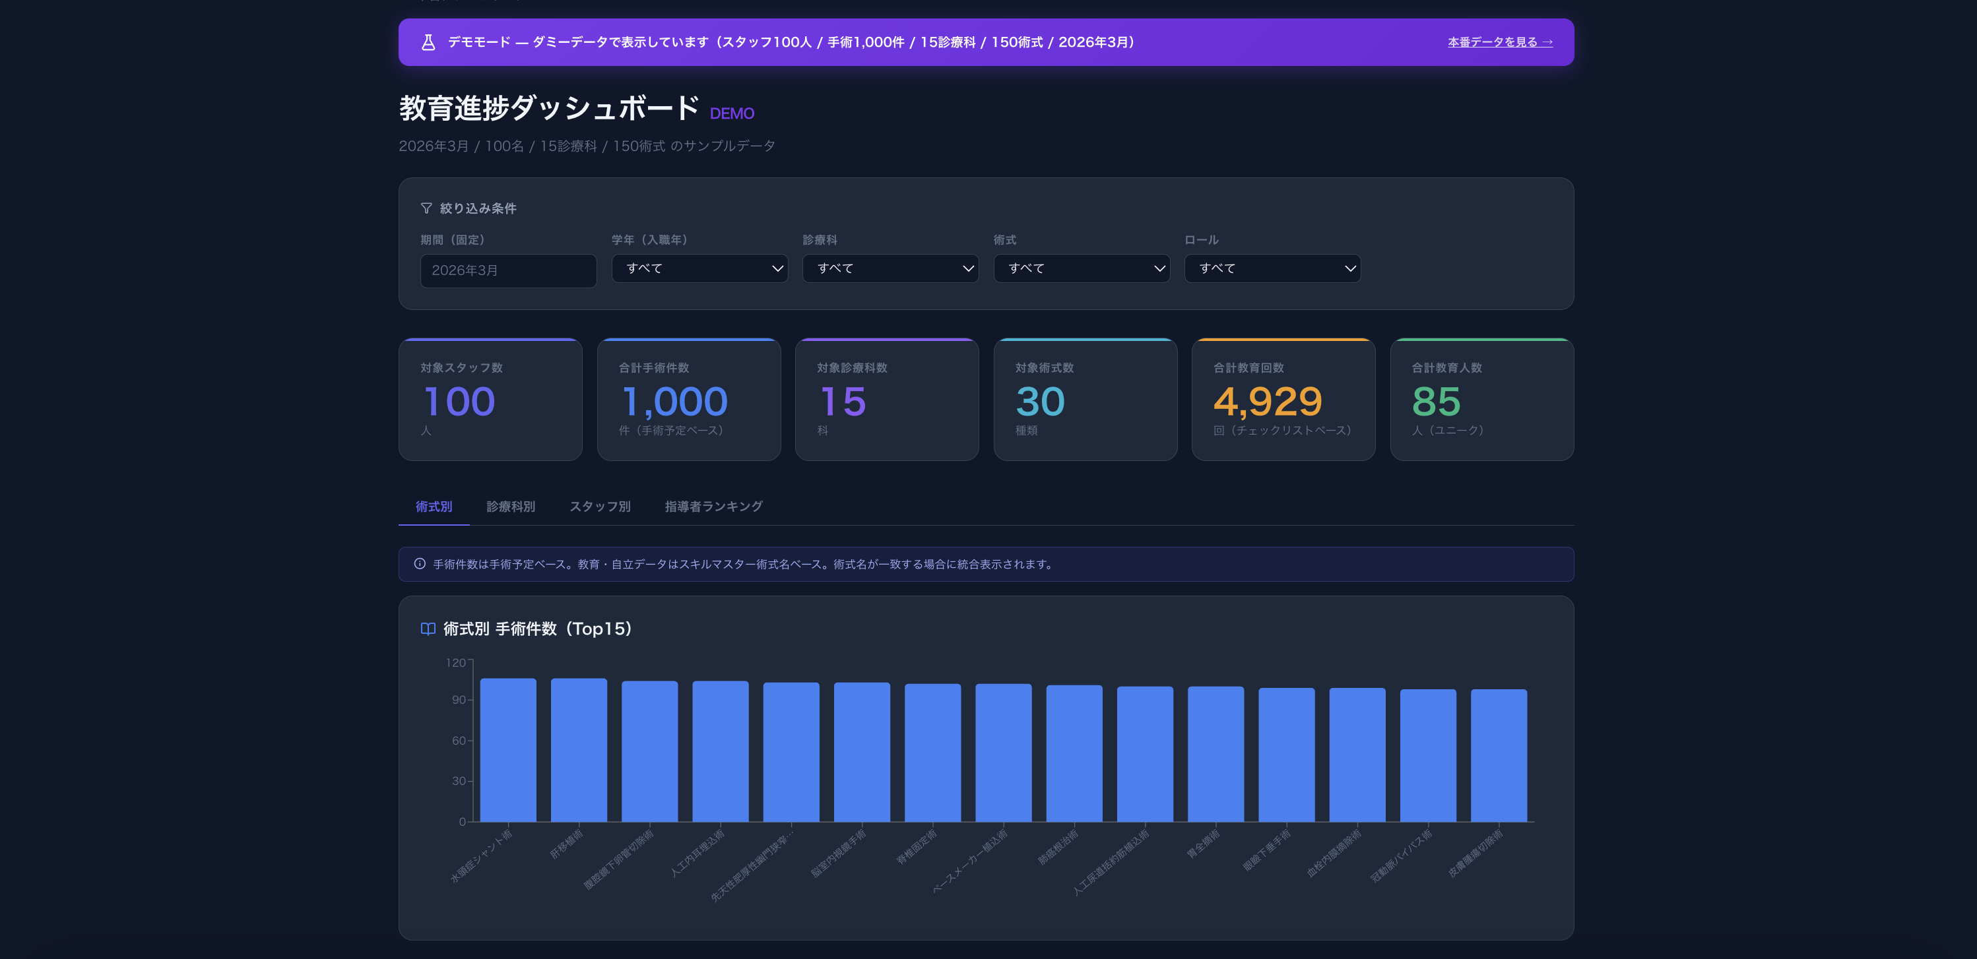Click the 合計手術件数 1,000 card
The height and width of the screenshot is (959, 1977).
click(688, 399)
